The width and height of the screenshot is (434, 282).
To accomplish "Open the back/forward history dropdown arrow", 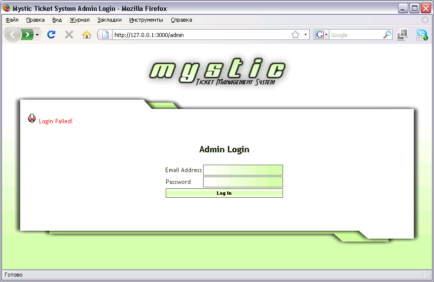I will click(37, 35).
